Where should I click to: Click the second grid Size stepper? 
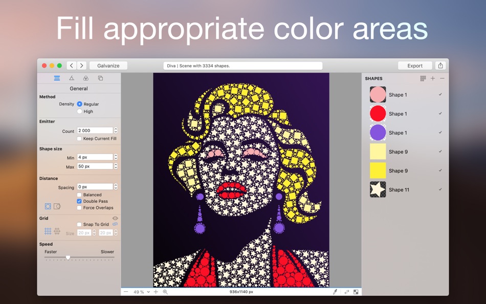[x=116, y=233]
